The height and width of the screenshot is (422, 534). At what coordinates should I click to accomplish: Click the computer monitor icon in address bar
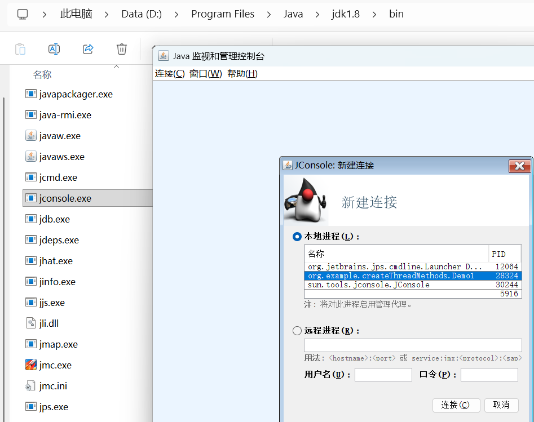pos(23,14)
